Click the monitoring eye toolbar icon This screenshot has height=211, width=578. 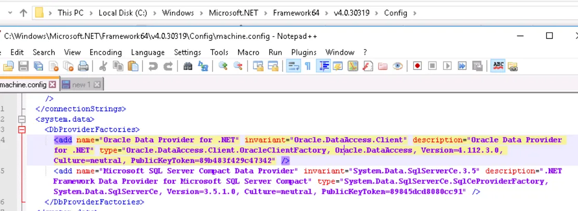pyautogui.click(x=397, y=66)
